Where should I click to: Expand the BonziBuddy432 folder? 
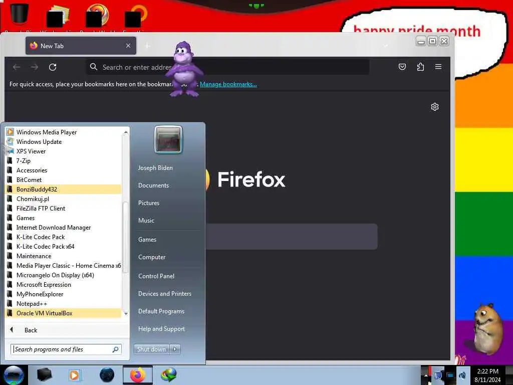point(64,189)
